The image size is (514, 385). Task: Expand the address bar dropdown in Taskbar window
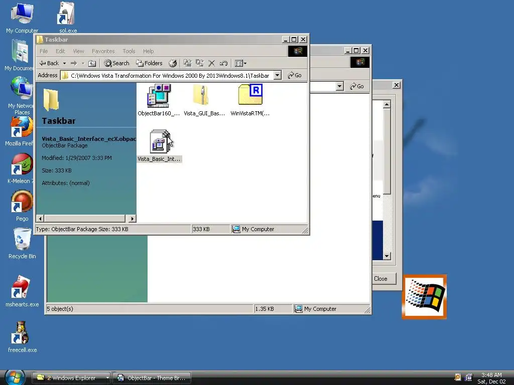tap(277, 75)
